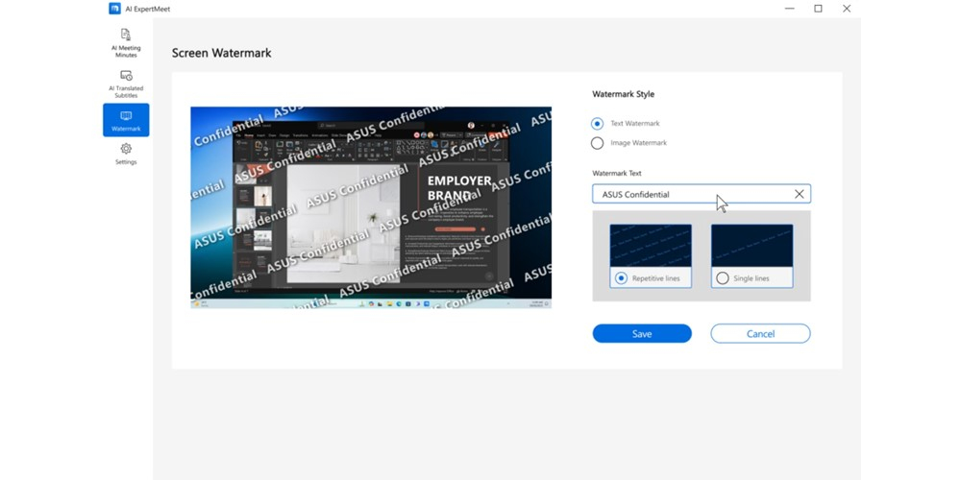Click the Single lines preview thumbnail
The width and height of the screenshot is (961, 480).
tap(752, 246)
